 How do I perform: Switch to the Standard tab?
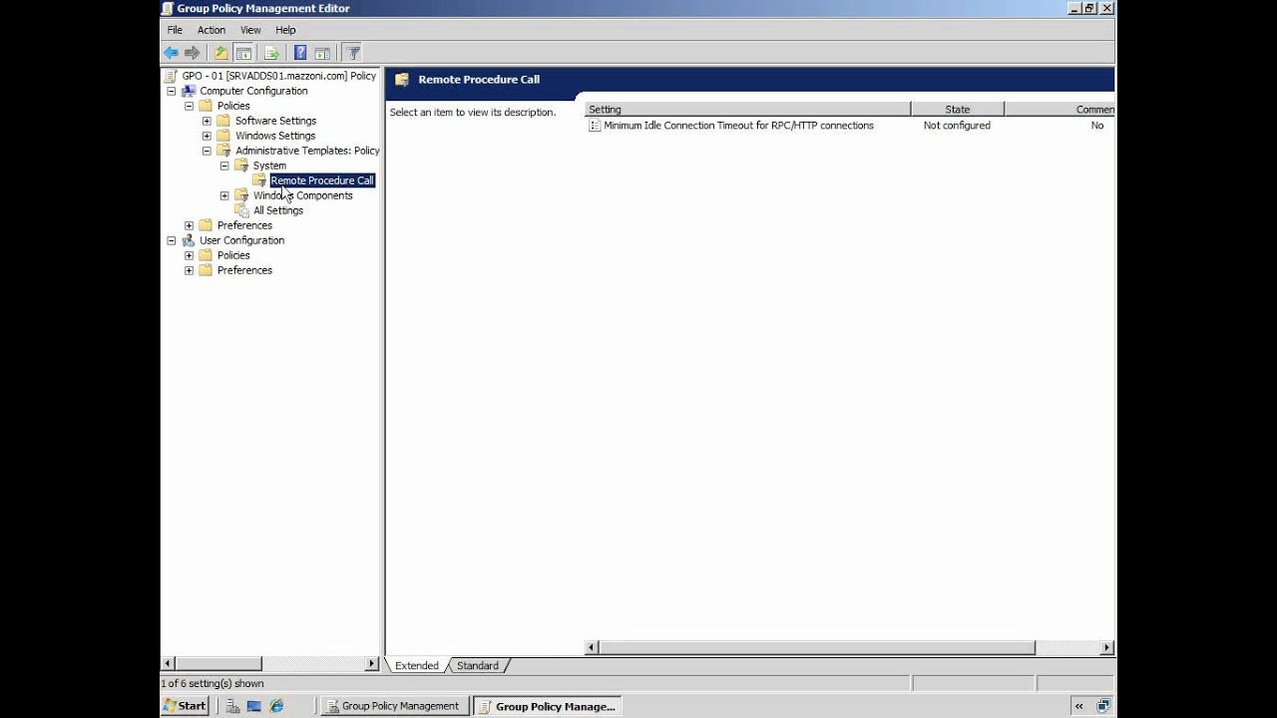point(478,665)
